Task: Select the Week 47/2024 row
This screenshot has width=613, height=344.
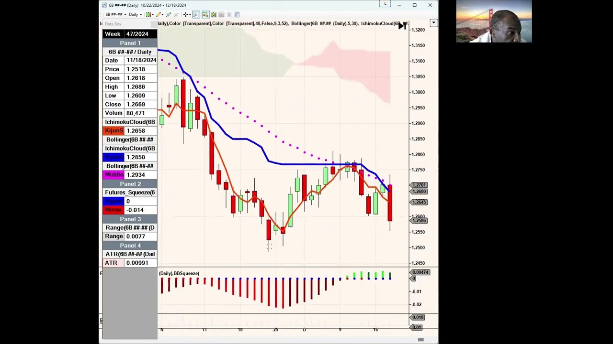Action: (x=130, y=34)
